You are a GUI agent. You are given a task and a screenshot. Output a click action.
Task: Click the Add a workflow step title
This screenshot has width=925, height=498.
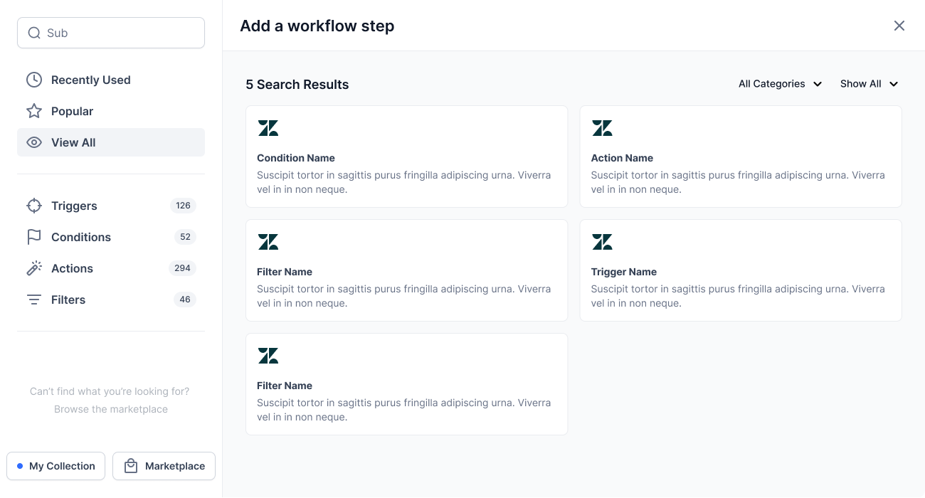tap(317, 26)
